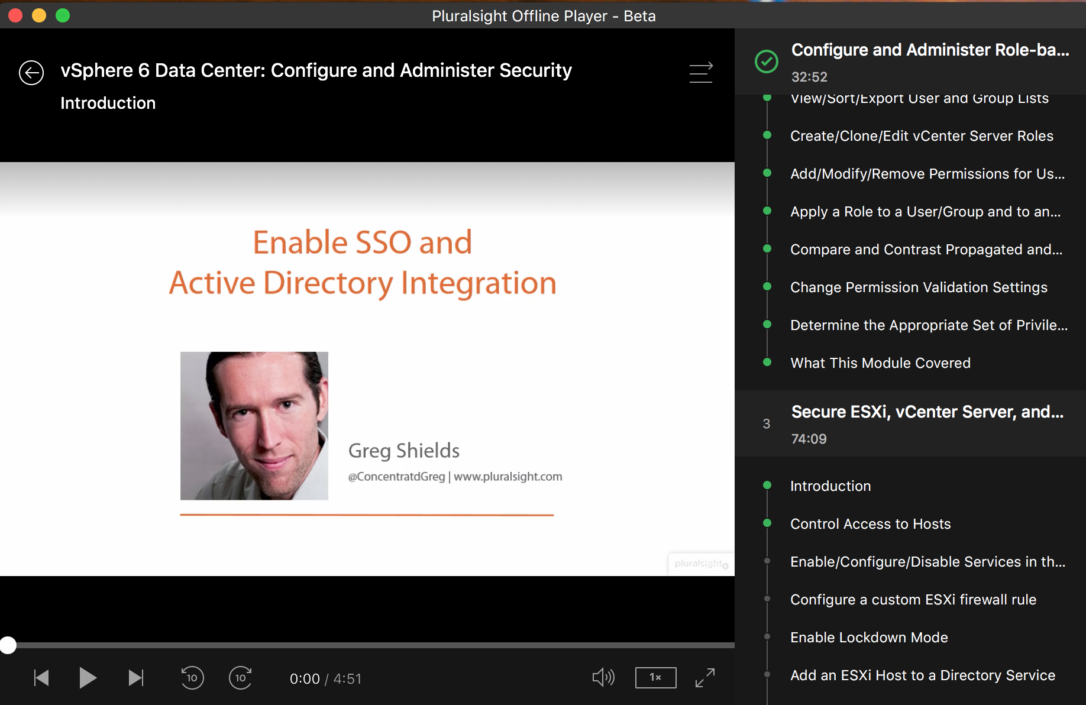Image resolution: width=1086 pixels, height=705 pixels.
Task: Open View/Sort/Export User and Group Lists clip
Action: tap(919, 98)
